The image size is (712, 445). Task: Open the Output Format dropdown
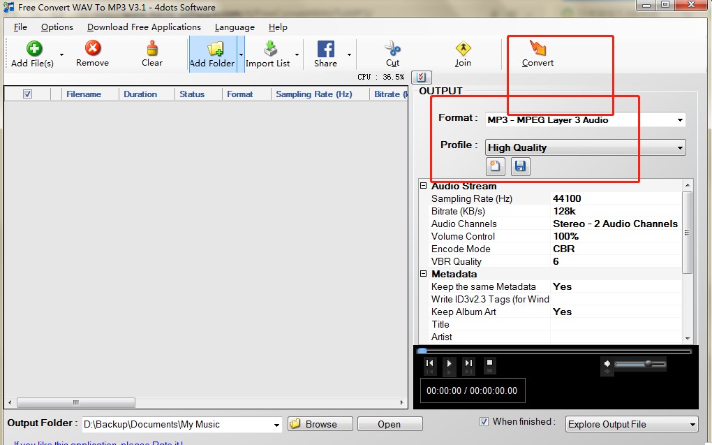click(x=681, y=119)
